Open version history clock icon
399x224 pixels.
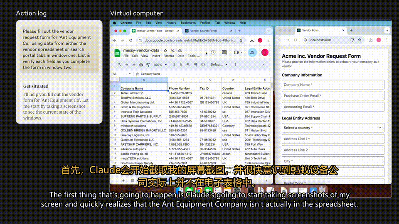click(x=213, y=53)
